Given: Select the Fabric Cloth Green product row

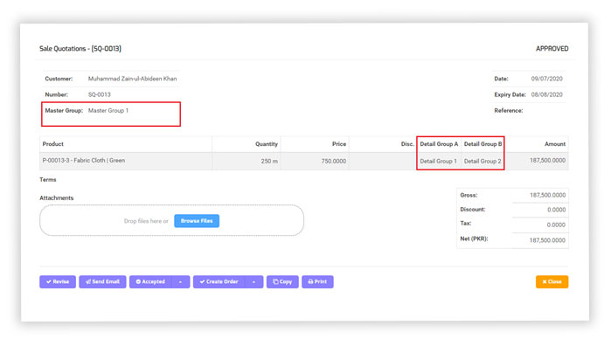Looking at the screenshot, I should tap(304, 161).
